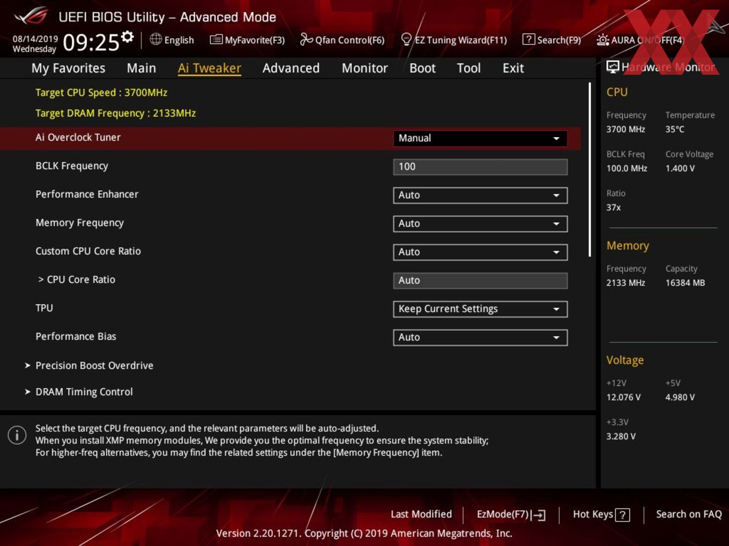Open Search on FAQ

[689, 514]
